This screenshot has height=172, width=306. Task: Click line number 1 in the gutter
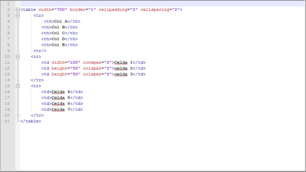click(8, 4)
